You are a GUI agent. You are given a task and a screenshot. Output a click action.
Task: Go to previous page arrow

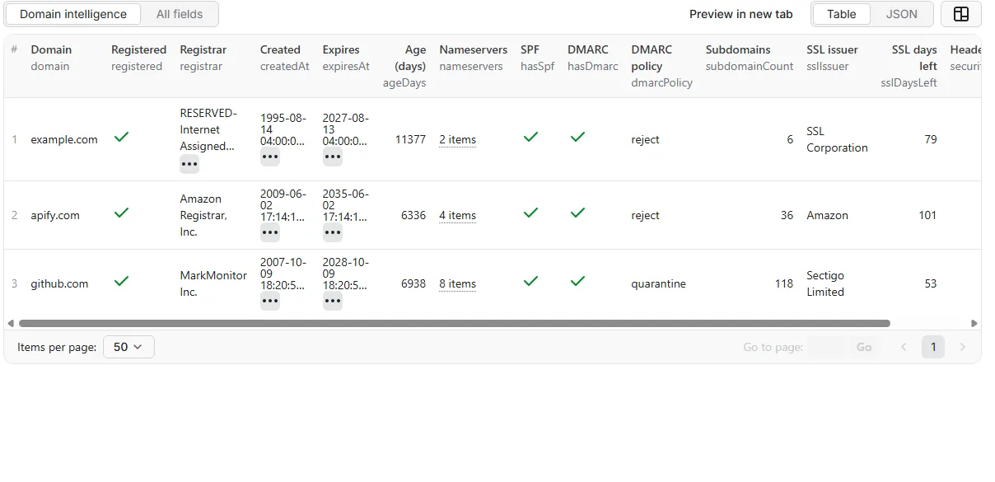[904, 347]
